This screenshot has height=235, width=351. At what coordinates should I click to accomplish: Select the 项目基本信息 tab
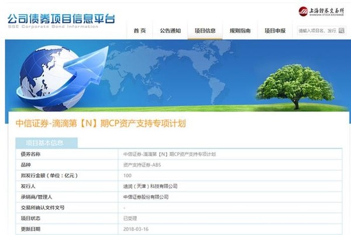coord(47,143)
